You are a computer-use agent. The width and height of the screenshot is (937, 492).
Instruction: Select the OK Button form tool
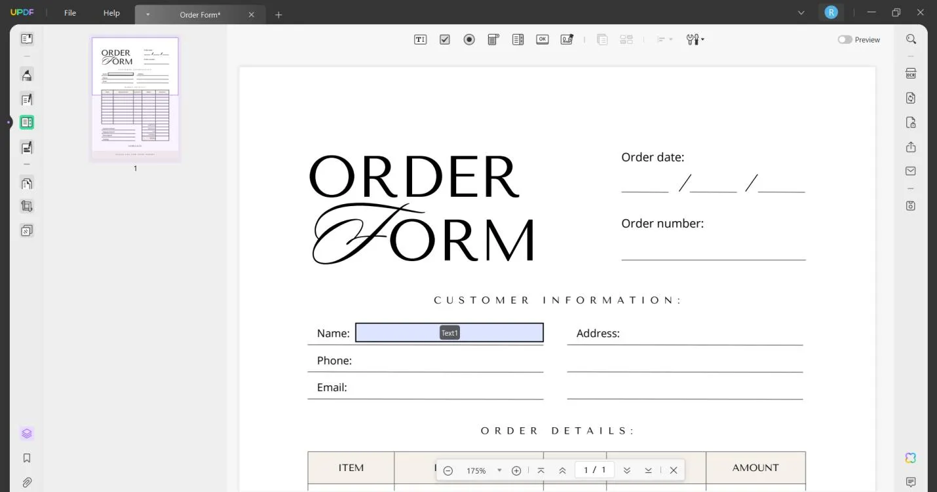(x=542, y=39)
